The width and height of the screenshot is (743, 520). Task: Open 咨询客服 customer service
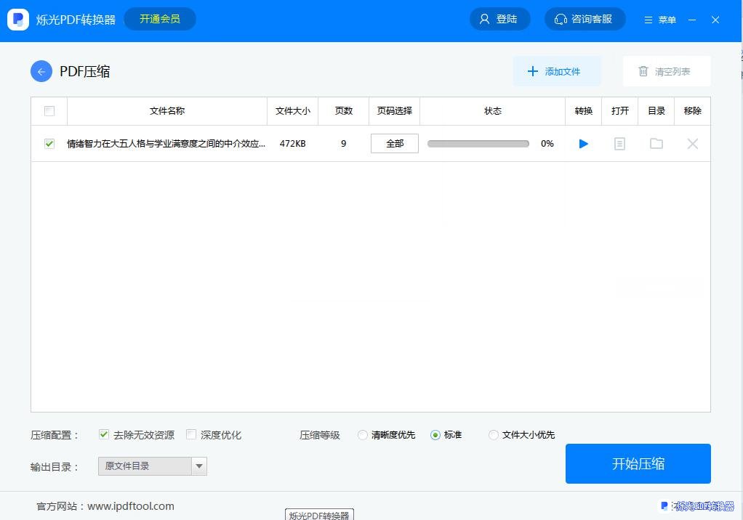point(585,19)
